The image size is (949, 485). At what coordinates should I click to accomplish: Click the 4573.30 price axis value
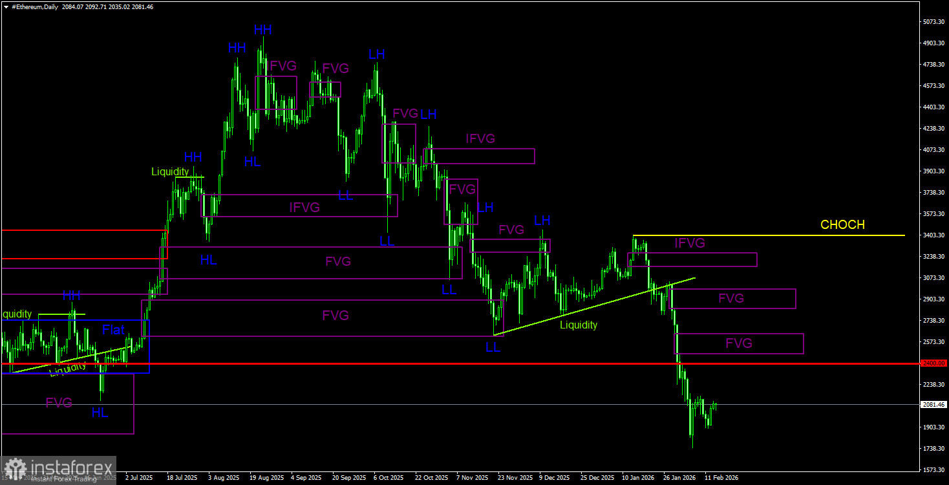934,86
